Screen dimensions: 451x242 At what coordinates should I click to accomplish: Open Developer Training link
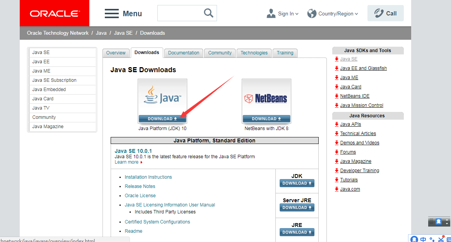360,171
